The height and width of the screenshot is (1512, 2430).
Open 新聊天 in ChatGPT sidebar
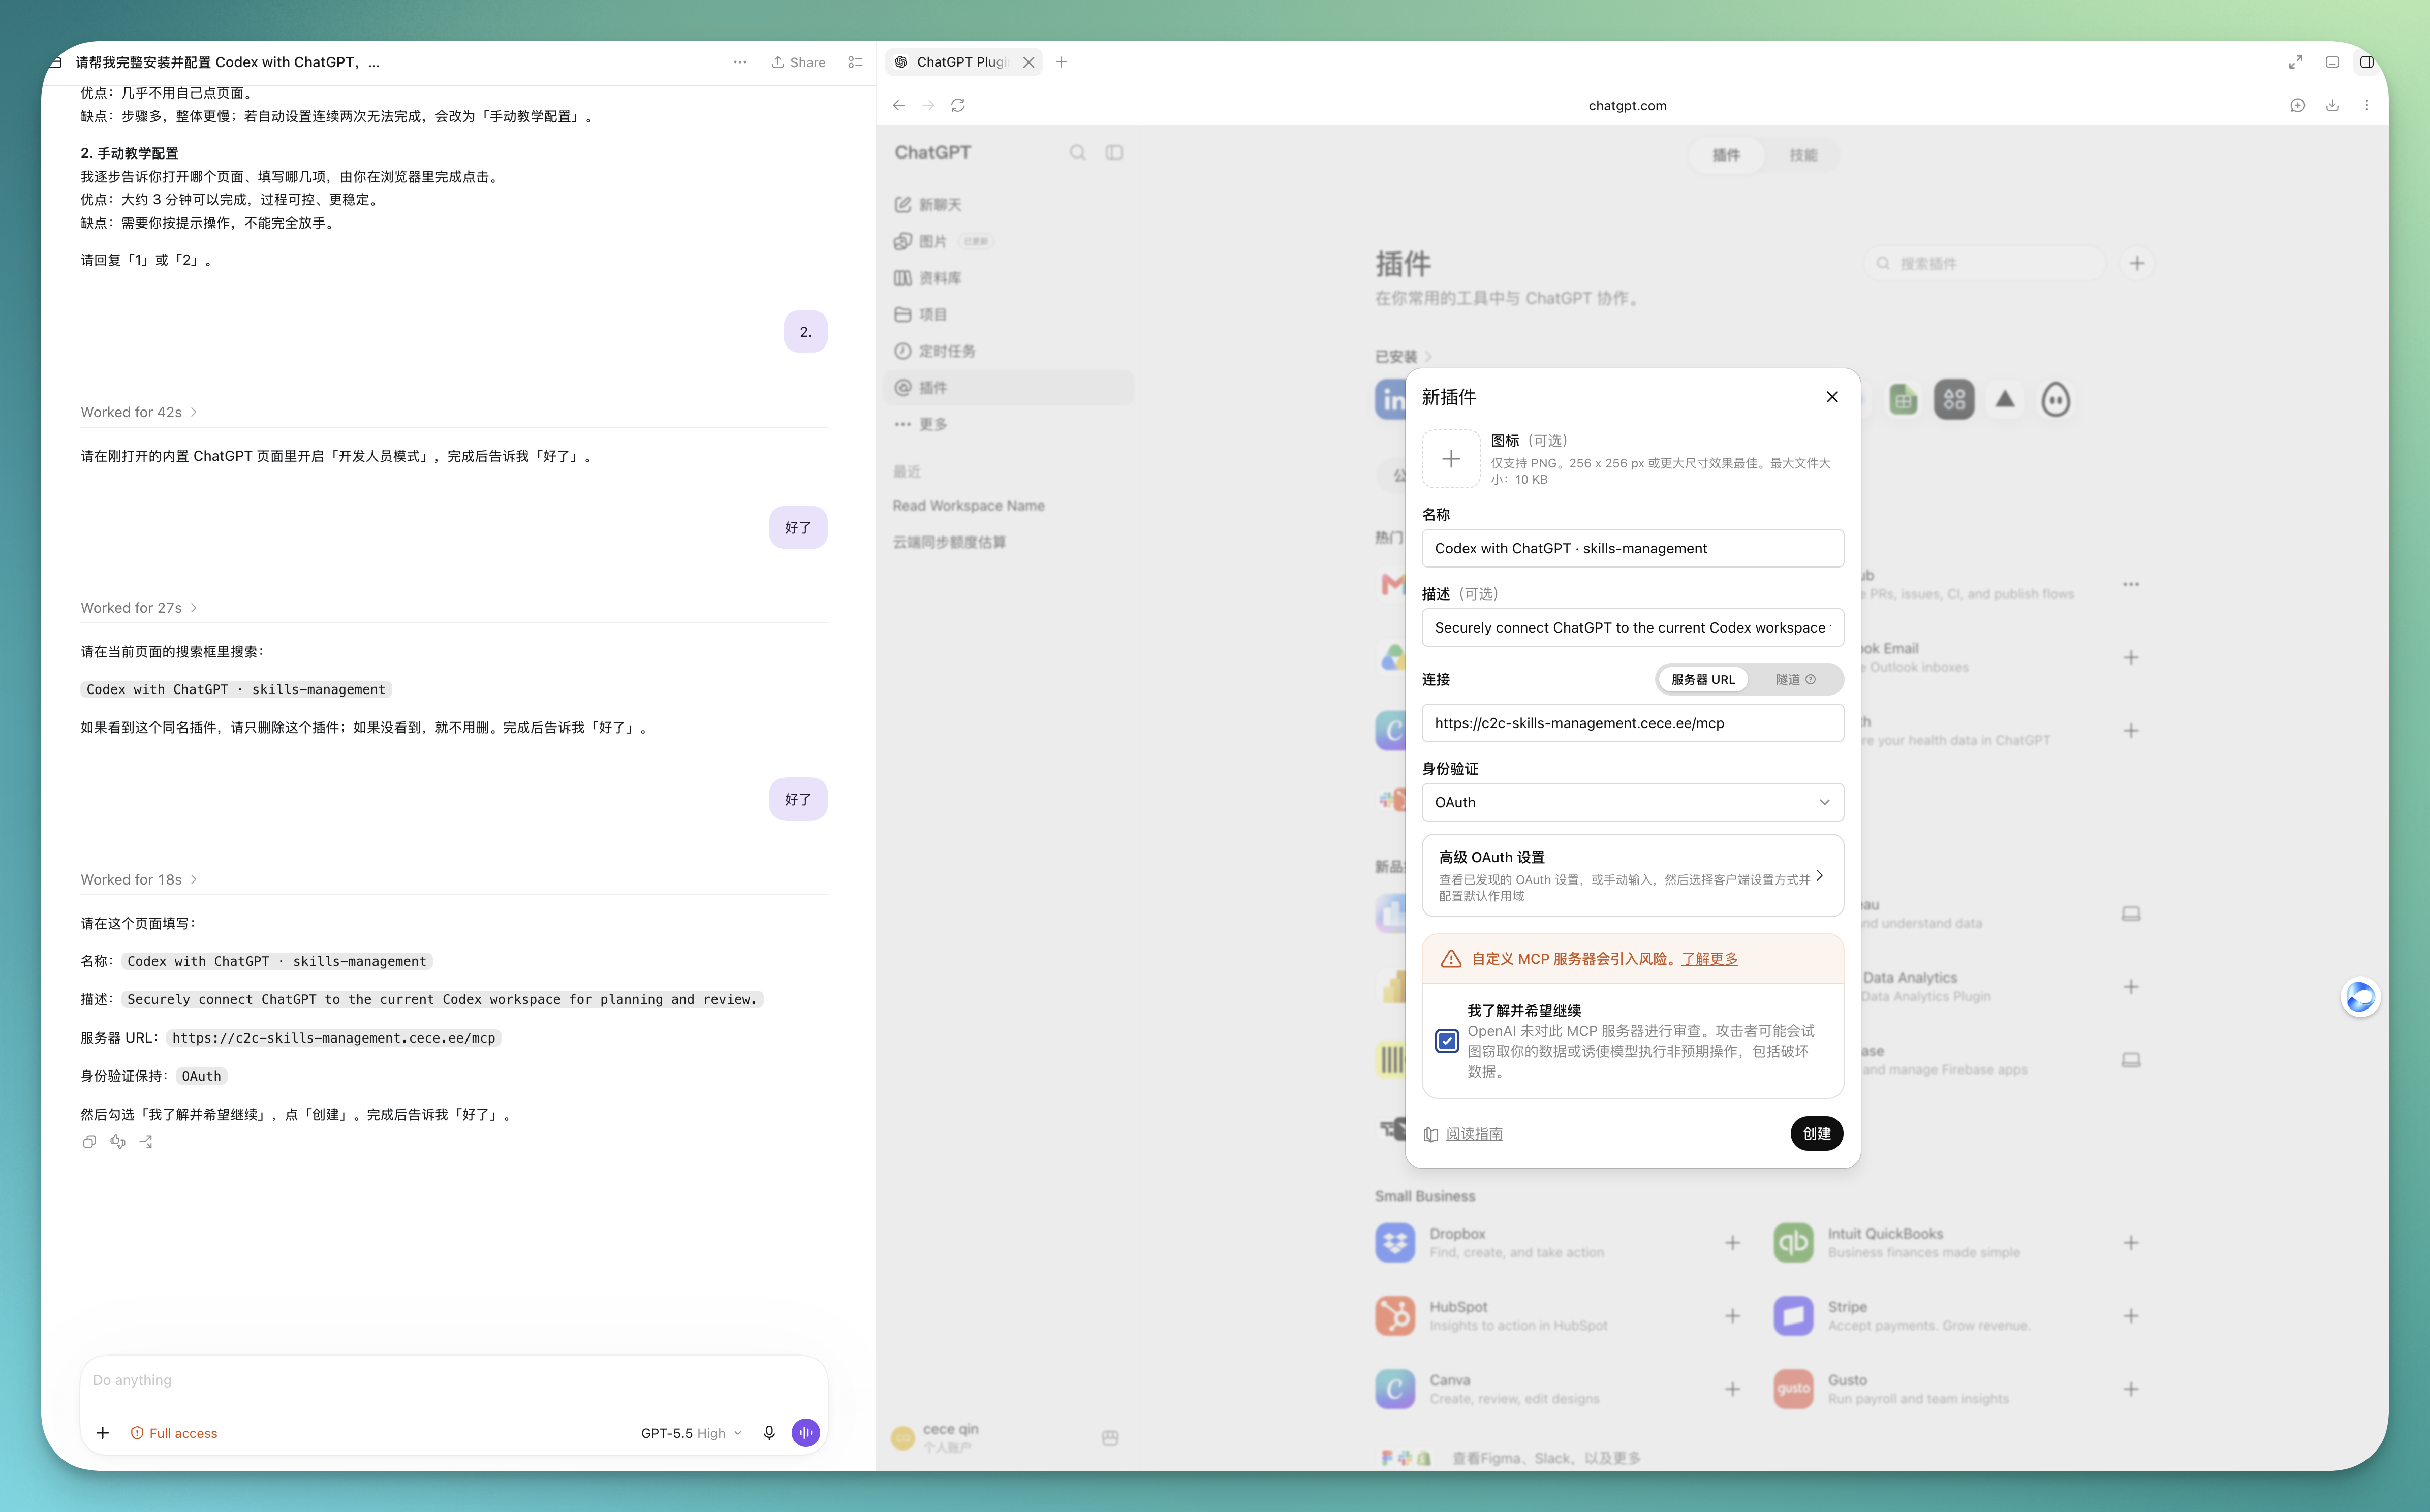(1008, 204)
